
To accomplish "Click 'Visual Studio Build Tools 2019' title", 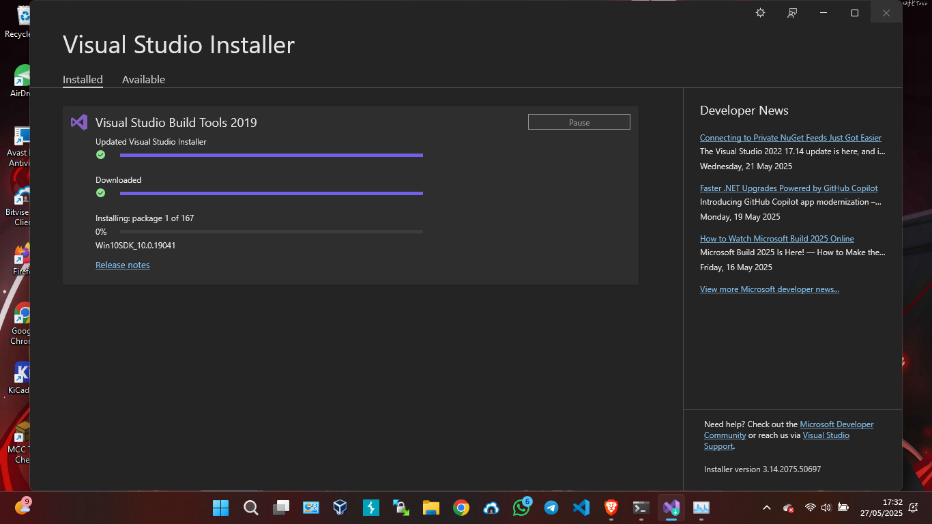I will [x=176, y=123].
